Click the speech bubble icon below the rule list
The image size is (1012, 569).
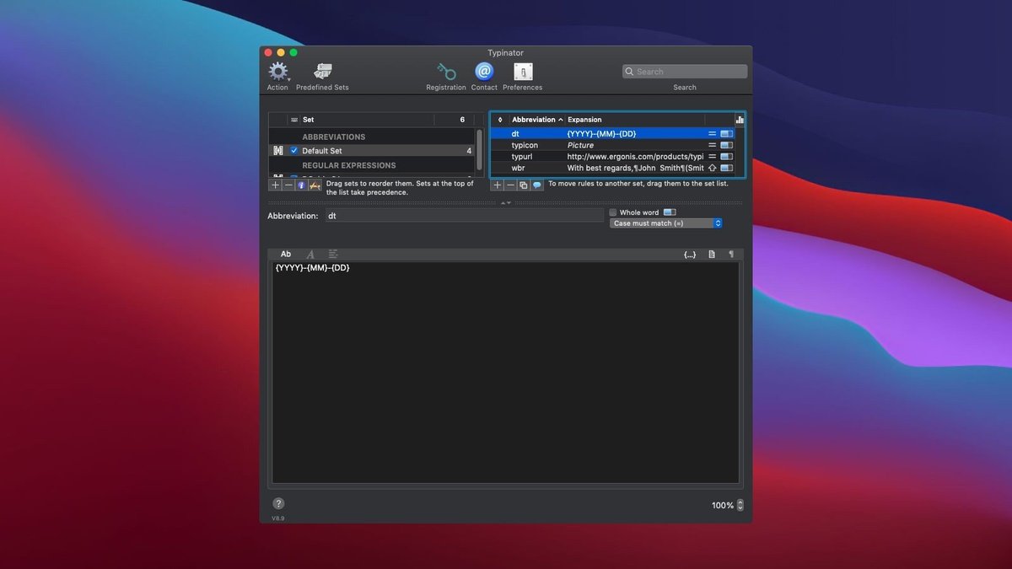click(x=537, y=185)
